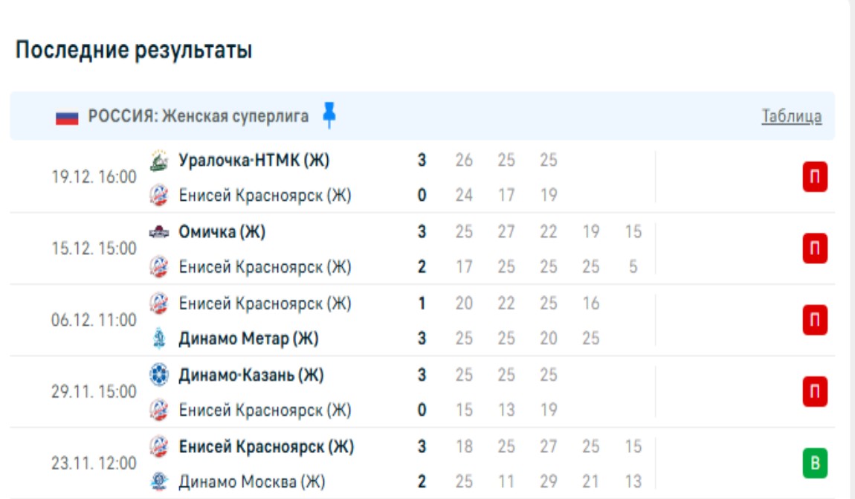Select team name Динамо Метар (Ж)
The width and height of the screenshot is (855, 499).
(x=248, y=339)
